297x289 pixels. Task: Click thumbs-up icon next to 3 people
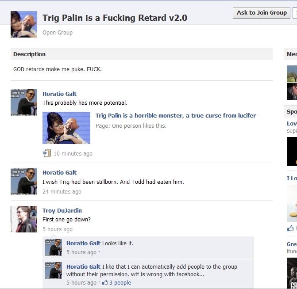pos(105,283)
